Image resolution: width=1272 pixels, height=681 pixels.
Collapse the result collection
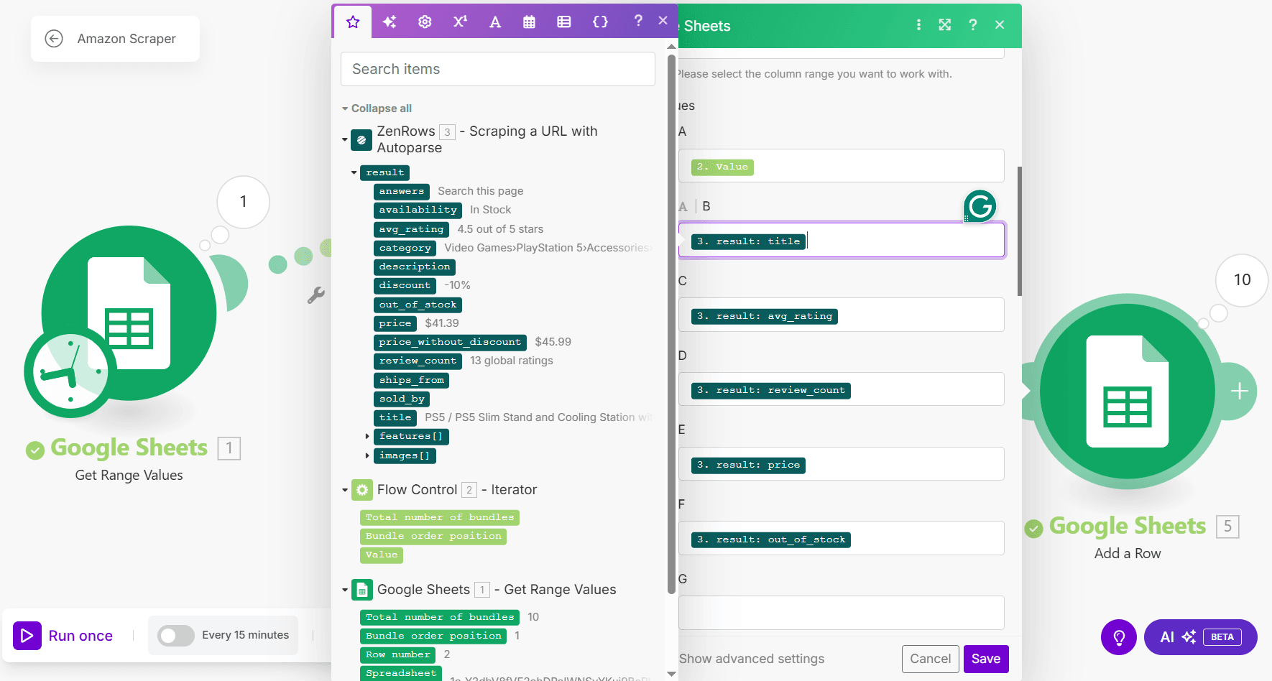pos(354,172)
